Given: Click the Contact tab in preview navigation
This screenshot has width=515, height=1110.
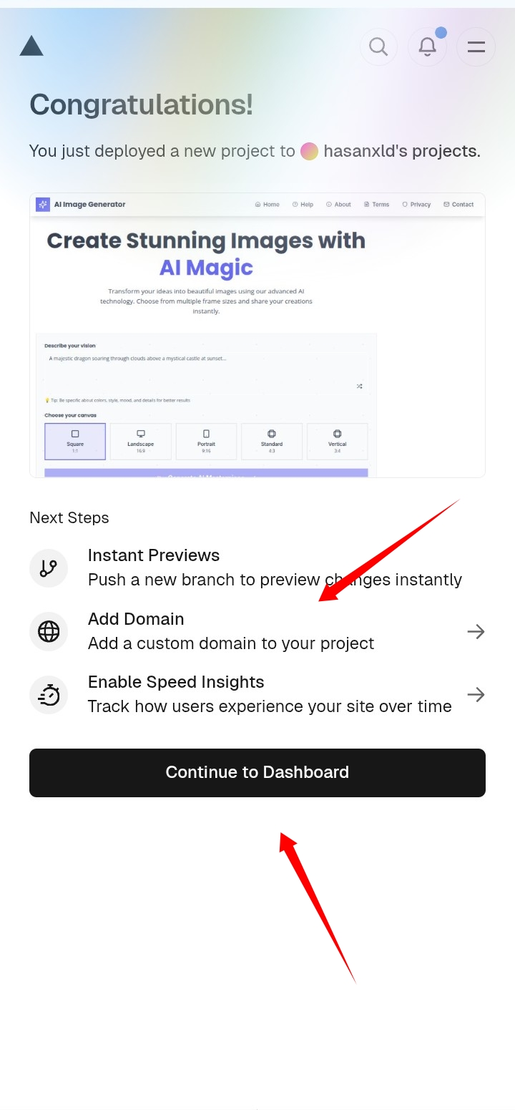Looking at the screenshot, I should [458, 205].
